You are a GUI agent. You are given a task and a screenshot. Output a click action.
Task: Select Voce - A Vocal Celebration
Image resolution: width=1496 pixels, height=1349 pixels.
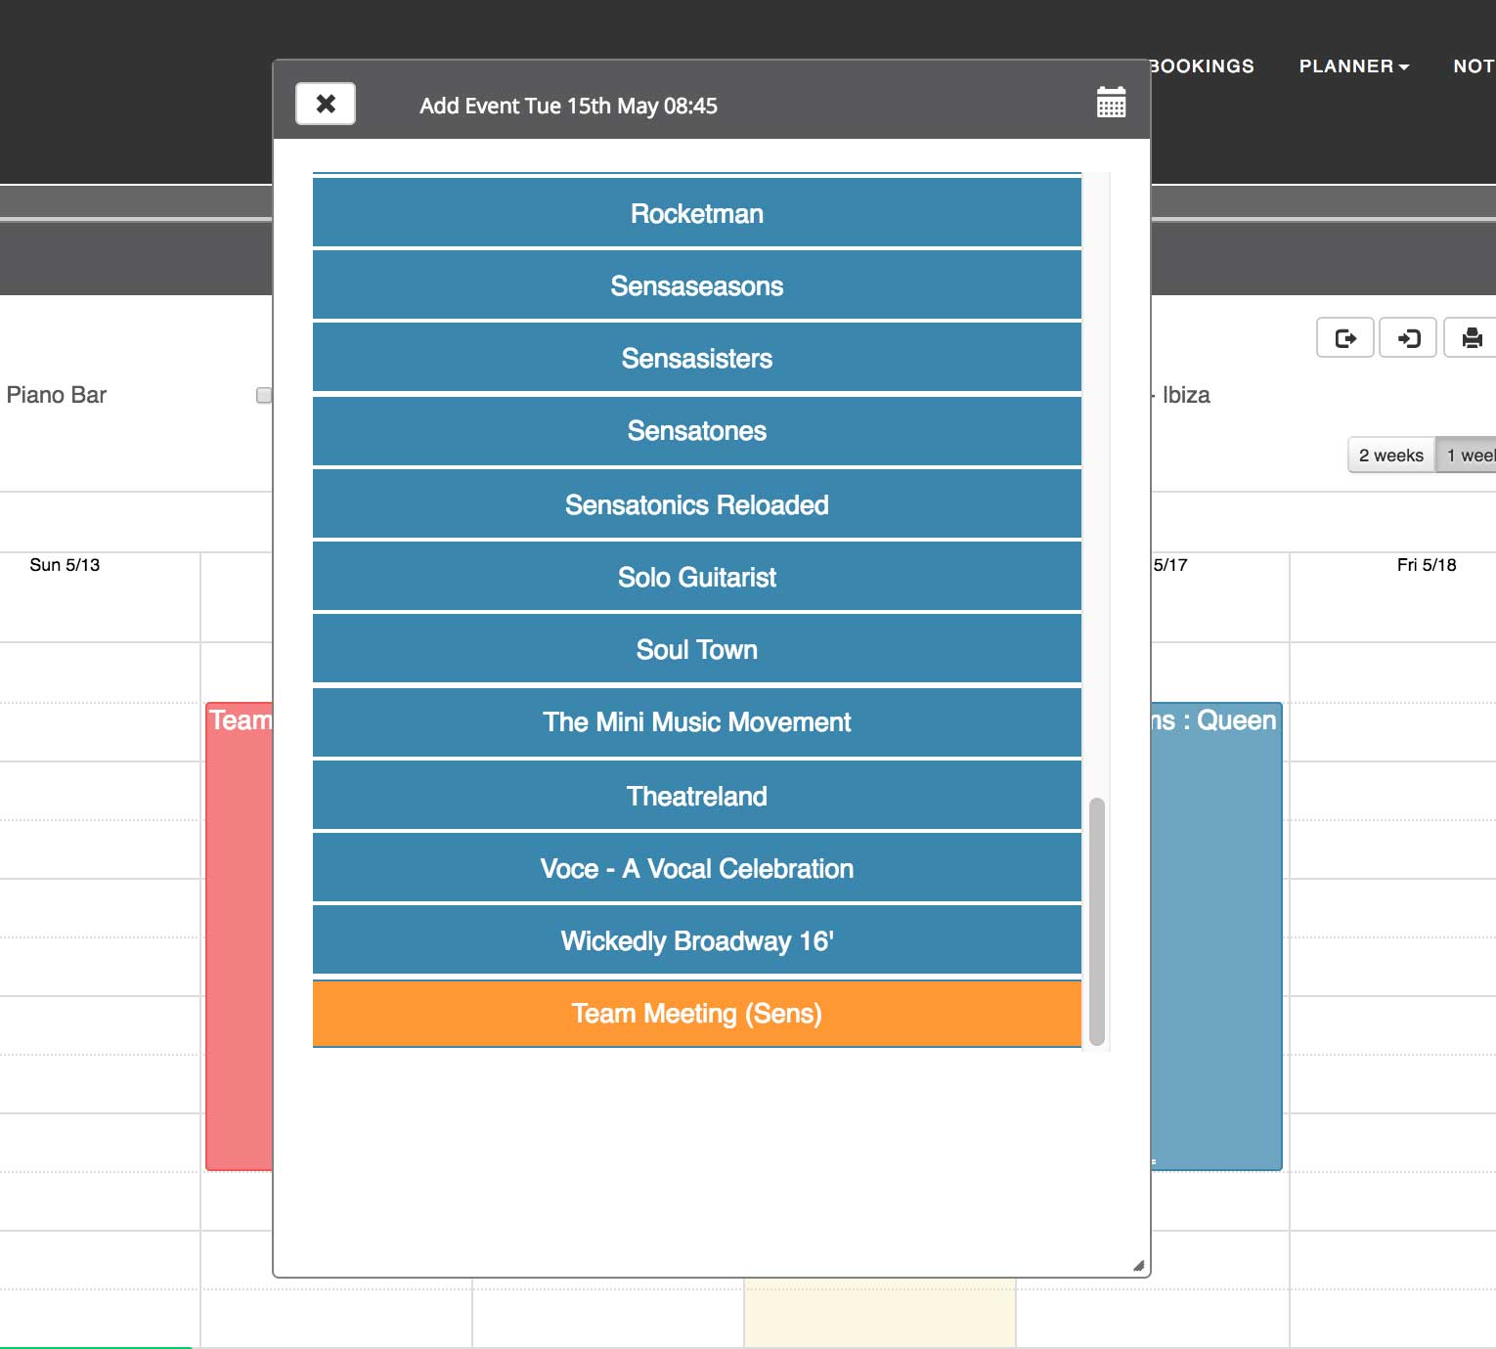point(696,869)
